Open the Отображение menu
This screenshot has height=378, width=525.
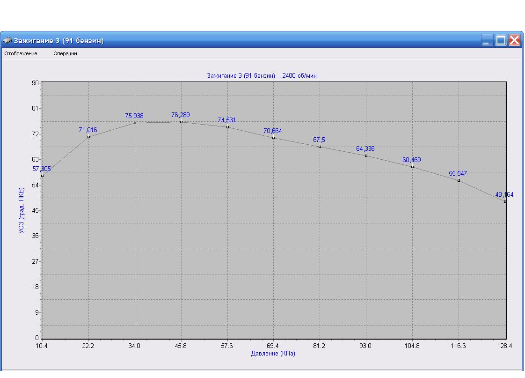(21, 53)
